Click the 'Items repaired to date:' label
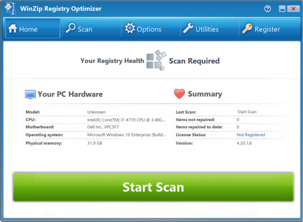Viewport: 303px width, 222px height. coord(199,127)
